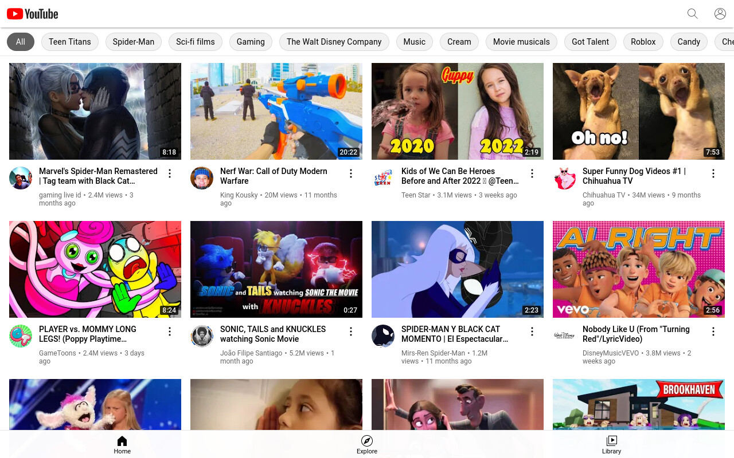Open options menu for Nobody Like U video
The width and height of the screenshot is (734, 458).
(x=713, y=331)
